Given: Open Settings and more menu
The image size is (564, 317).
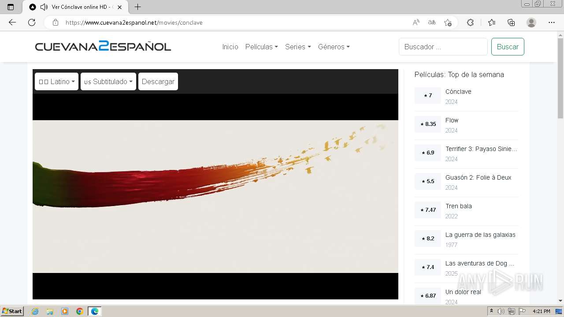Looking at the screenshot, I should (552, 22).
